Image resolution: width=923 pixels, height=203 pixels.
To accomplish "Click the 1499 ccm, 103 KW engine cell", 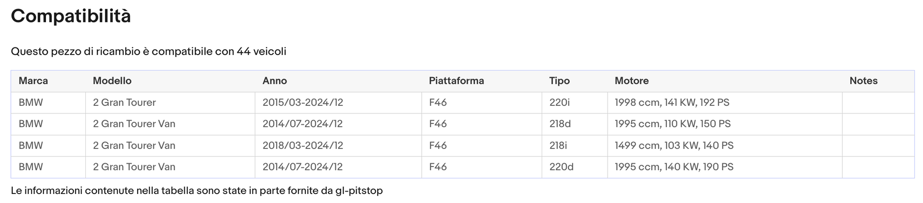I will [725, 146].
